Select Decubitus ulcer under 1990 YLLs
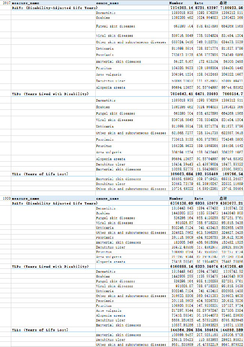The image size is (244, 347). pyautogui.click(x=110, y=339)
